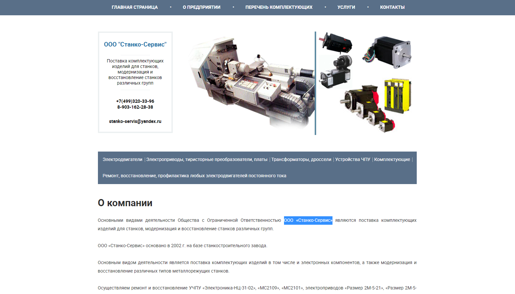Screen dimensions: 515x294
Task: Go to О ПРЕДПРИЯТИИ page
Action: [201, 7]
